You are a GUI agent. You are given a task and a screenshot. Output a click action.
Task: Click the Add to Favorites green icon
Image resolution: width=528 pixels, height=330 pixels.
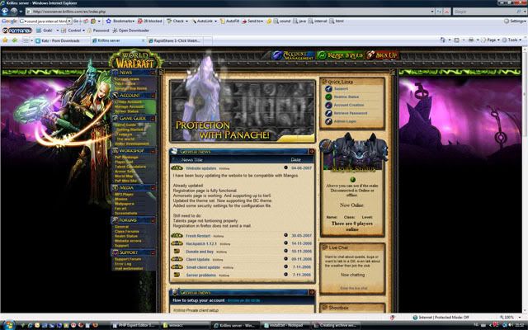pyautogui.click(x=15, y=40)
